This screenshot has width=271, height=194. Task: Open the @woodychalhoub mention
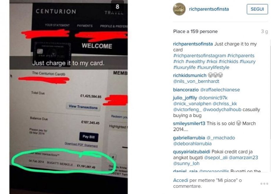222,110
